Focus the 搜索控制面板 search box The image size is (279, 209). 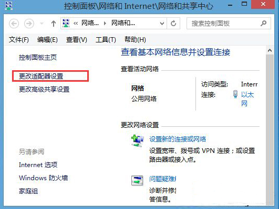(229, 23)
